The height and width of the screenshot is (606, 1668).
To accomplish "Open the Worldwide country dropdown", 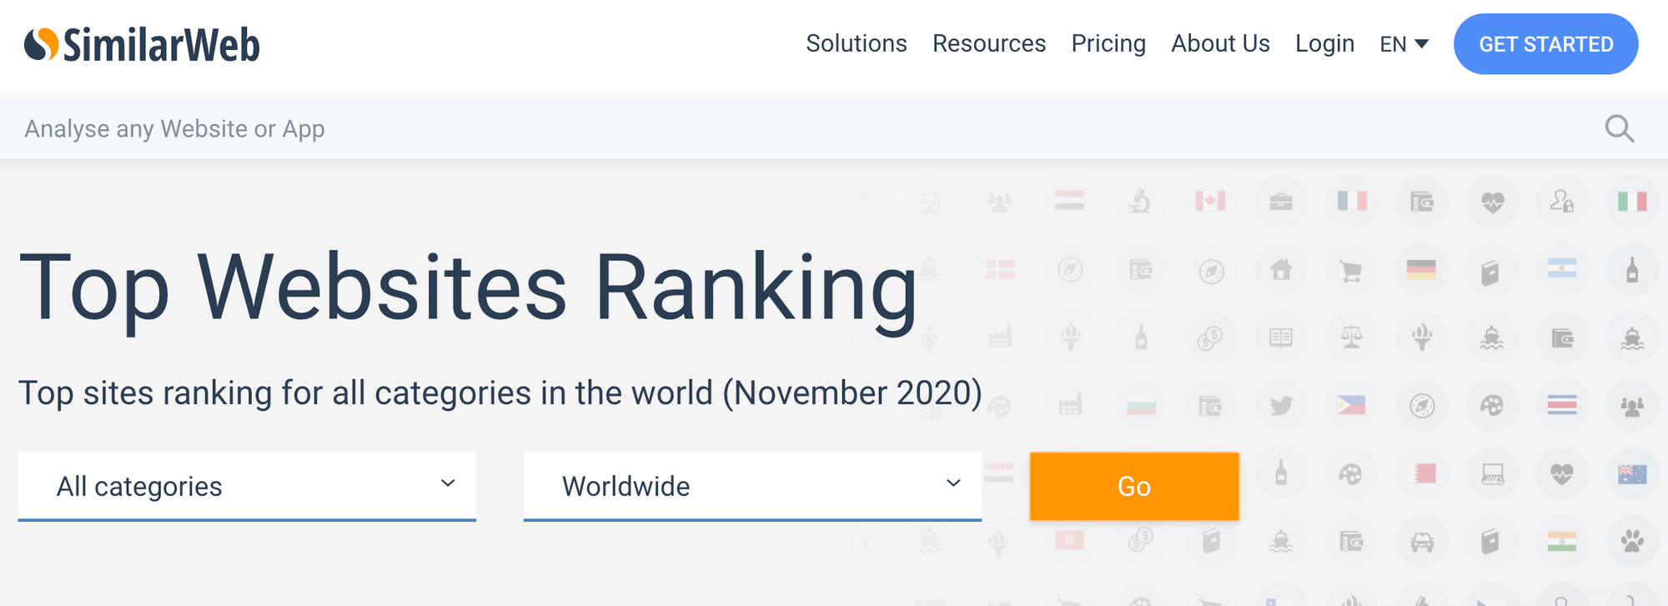I will (x=752, y=486).
